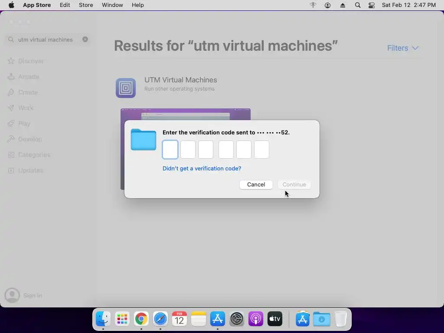Click the fourth verification code box
This screenshot has height=333, width=444.
pos(226,150)
